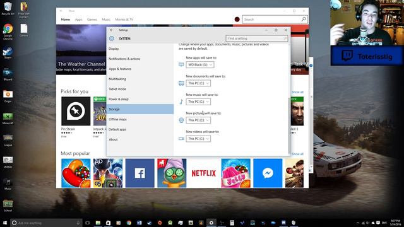Click the SYSTEM gear icon in Settings
Screen dimensions: 404x227
pos(111,38)
